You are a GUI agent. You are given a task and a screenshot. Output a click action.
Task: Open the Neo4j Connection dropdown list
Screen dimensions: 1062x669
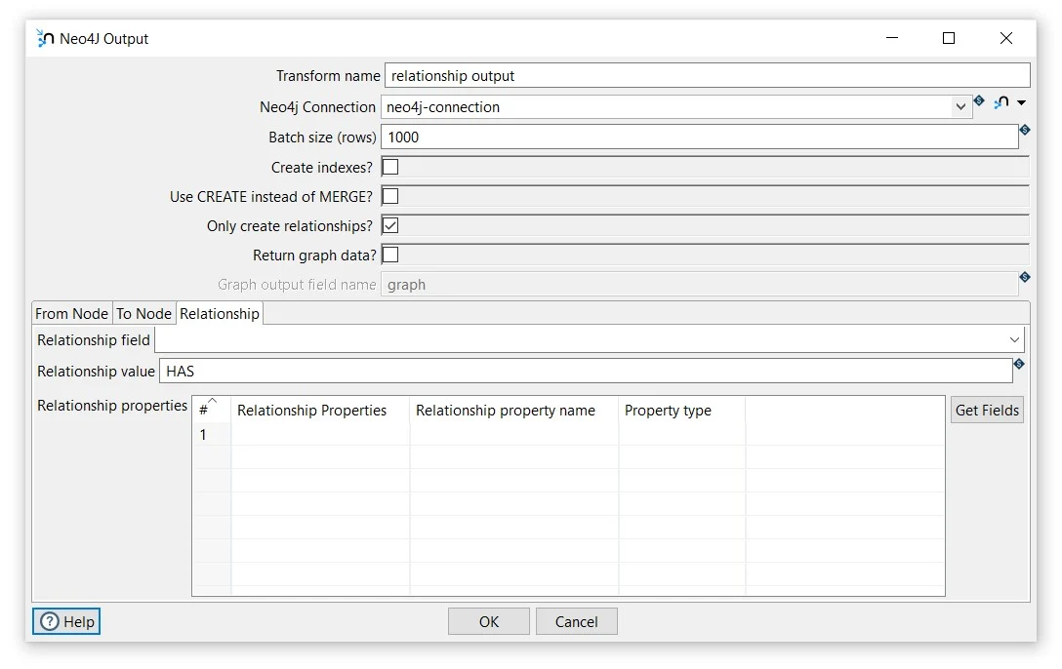coord(961,106)
